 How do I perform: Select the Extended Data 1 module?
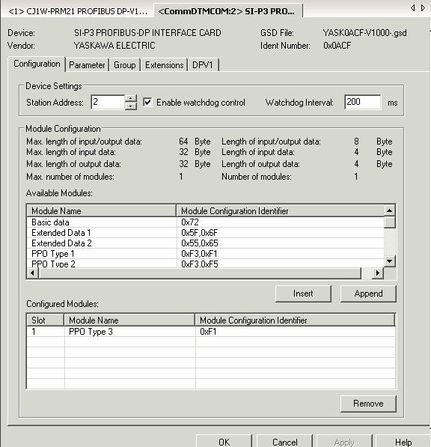pos(205,233)
